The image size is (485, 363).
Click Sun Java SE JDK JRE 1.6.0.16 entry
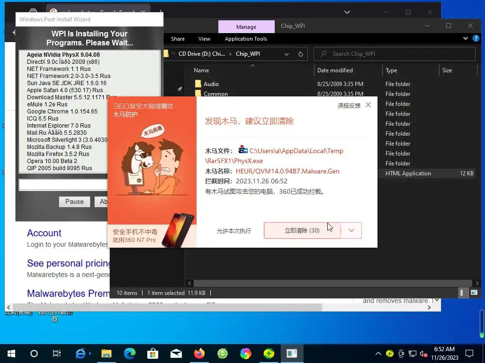(66, 83)
